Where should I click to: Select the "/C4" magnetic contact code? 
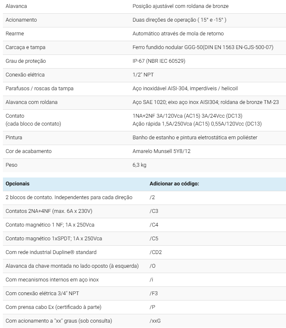pyautogui.click(x=154, y=224)
